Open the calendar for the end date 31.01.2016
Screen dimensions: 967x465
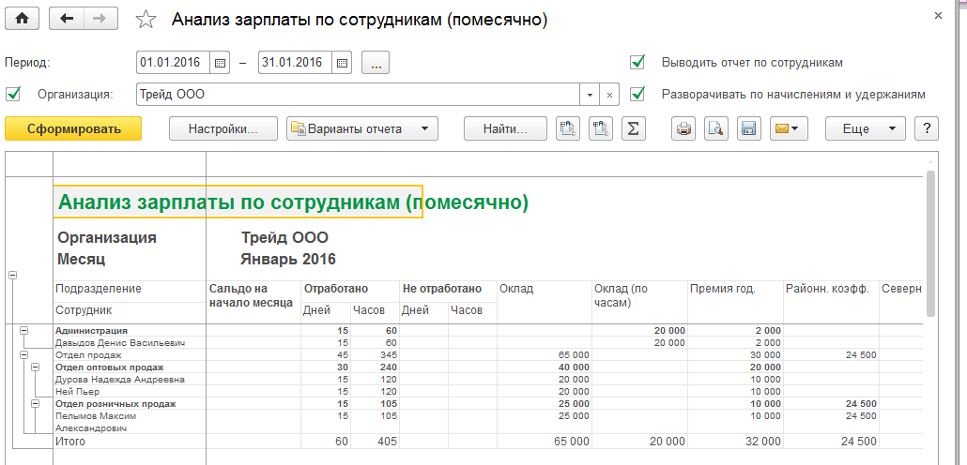[x=343, y=63]
